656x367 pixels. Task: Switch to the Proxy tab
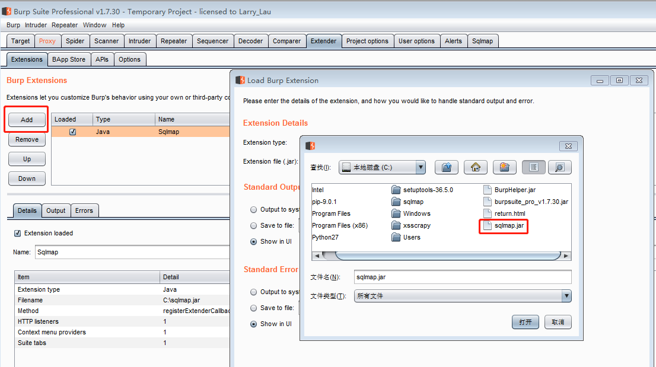[47, 41]
